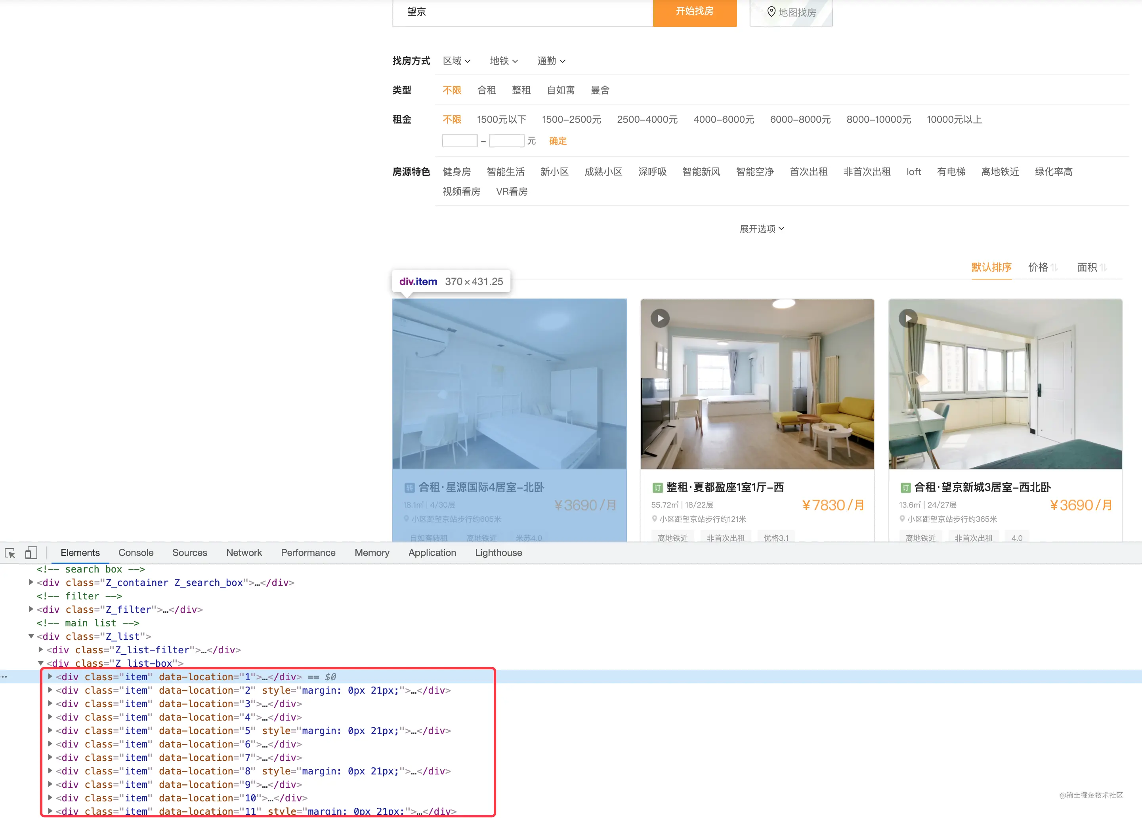Select the VR看房 feature filter
This screenshot has height=818, width=1142.
click(512, 192)
